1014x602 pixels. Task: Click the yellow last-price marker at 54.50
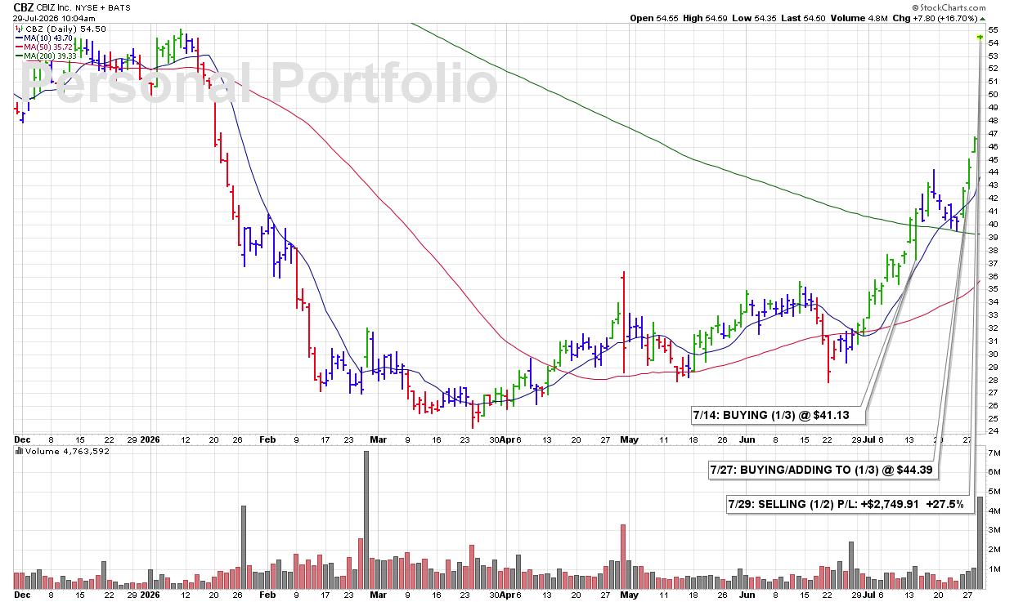(980, 37)
